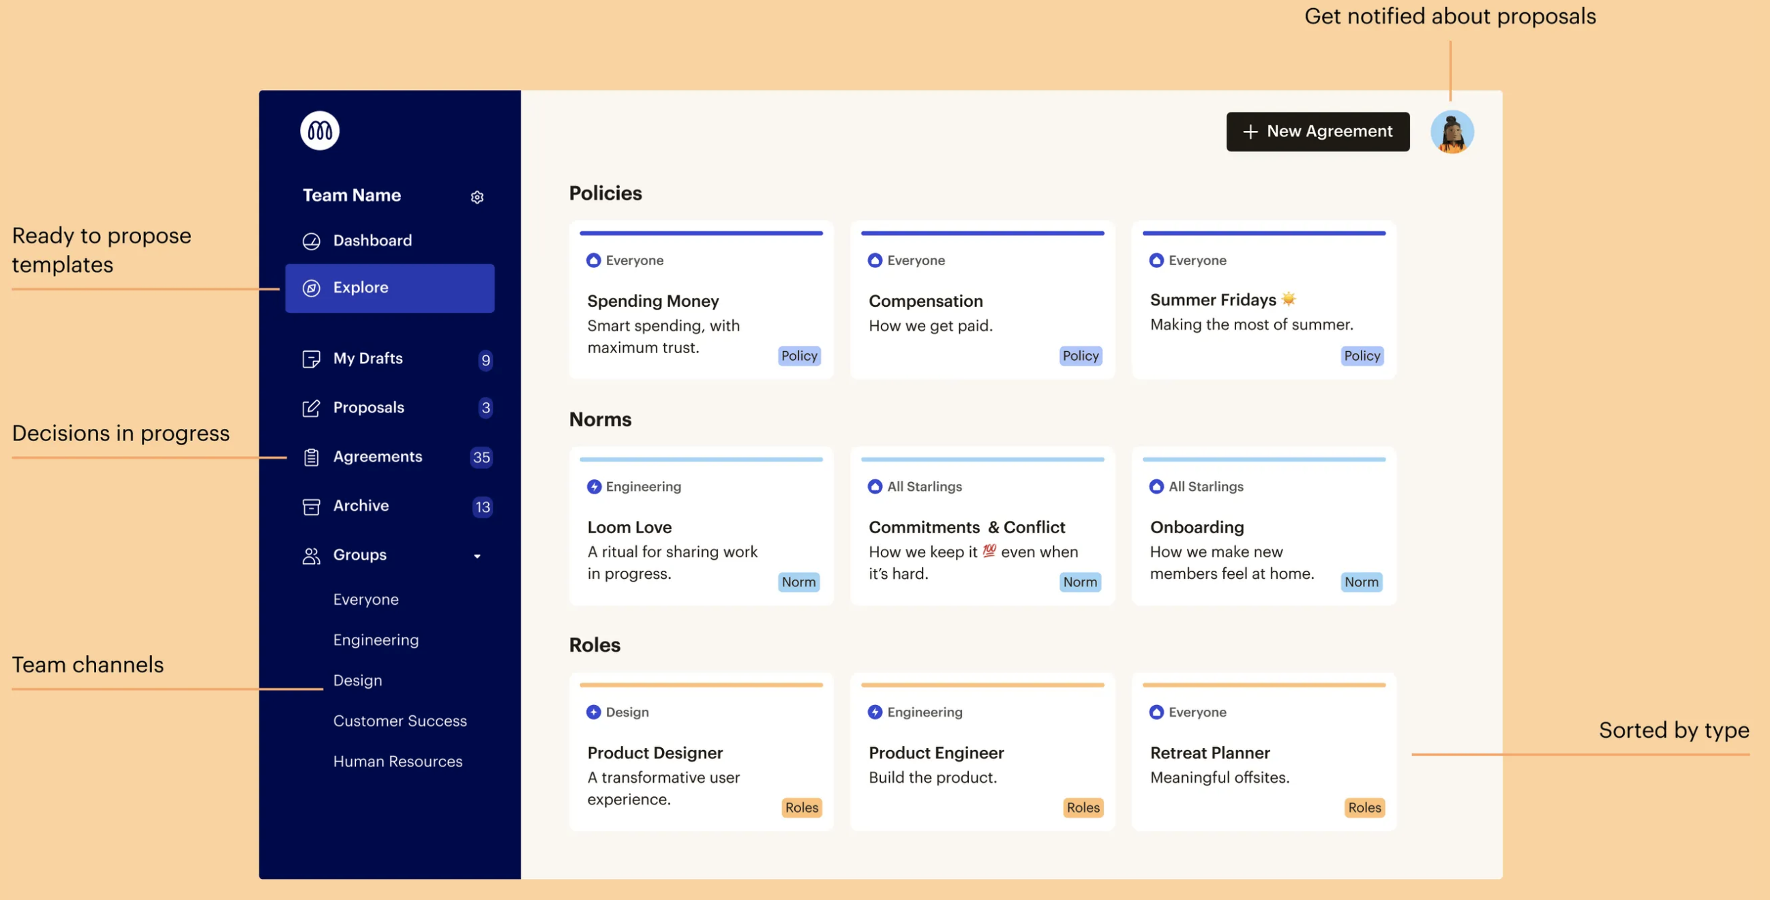Click the Archive box icon
1770x900 pixels.
(x=312, y=507)
